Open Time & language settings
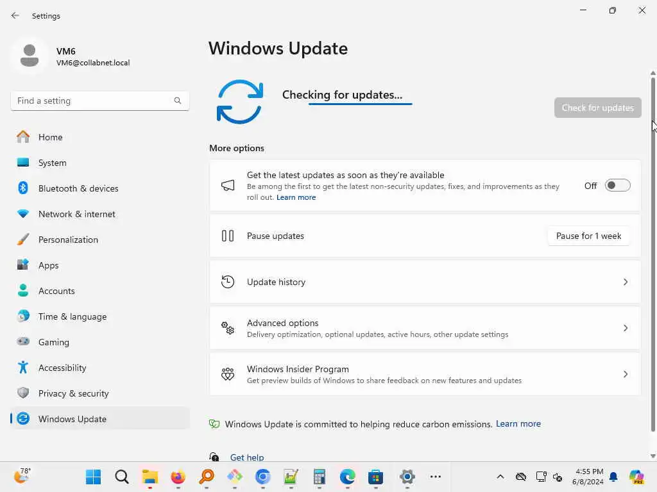This screenshot has width=657, height=492. 100,316
